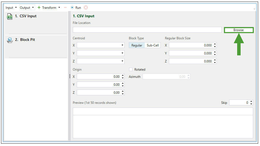Open the Centroid Y dropdown

tap(122, 53)
